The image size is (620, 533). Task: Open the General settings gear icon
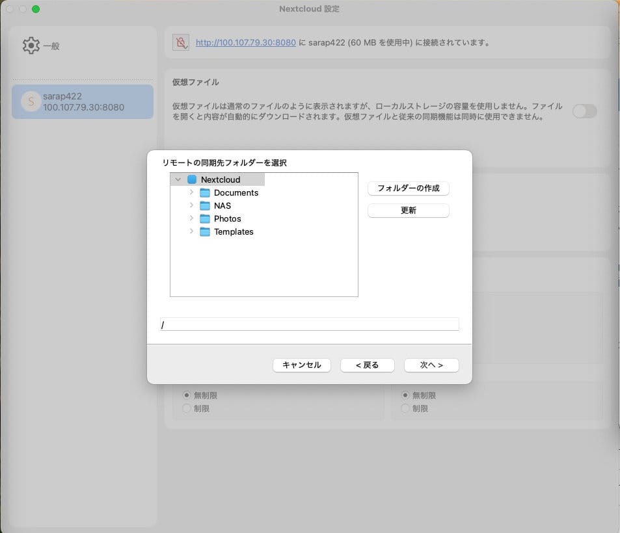[x=31, y=46]
